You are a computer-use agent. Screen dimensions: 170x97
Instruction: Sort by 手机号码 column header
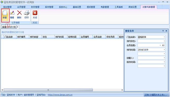pyautogui.click(x=112, y=37)
